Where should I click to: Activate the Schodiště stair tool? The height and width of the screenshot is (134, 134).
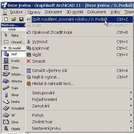[x=13, y=108]
